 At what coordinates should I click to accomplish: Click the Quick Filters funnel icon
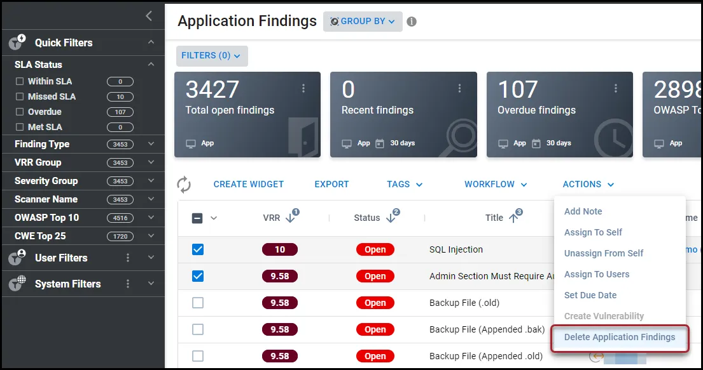coord(17,42)
